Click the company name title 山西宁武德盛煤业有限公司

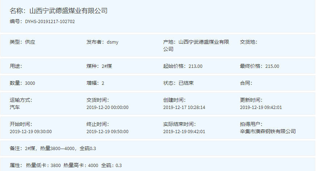pyautogui.click(x=68, y=11)
